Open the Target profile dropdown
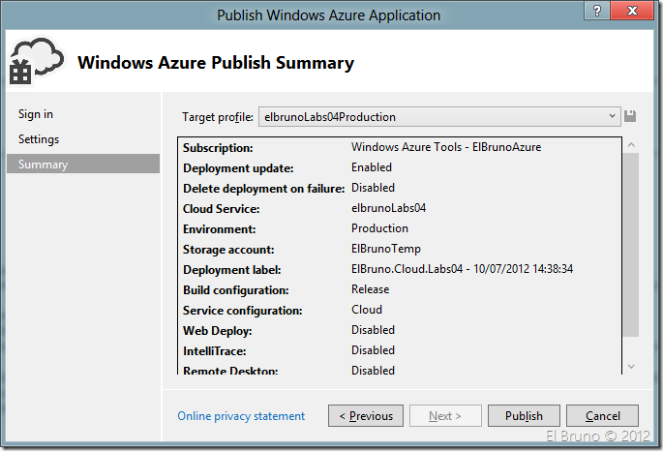The height and width of the screenshot is (451, 663). pyautogui.click(x=437, y=117)
